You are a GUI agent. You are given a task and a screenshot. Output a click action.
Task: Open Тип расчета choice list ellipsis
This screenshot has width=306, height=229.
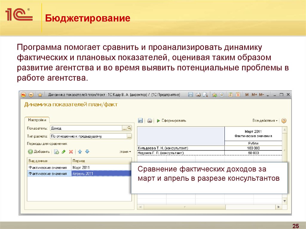pos(129,136)
